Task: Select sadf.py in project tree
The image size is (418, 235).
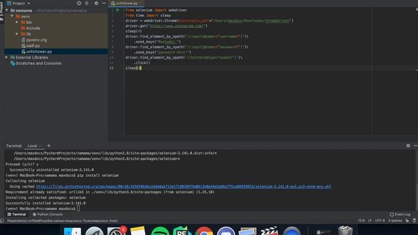Action: point(33,46)
